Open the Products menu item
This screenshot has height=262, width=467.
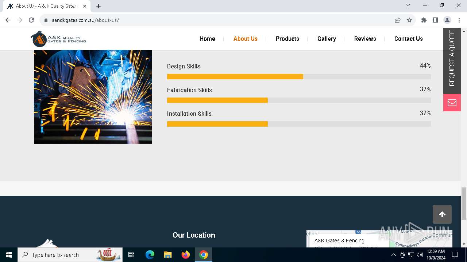[x=287, y=39]
